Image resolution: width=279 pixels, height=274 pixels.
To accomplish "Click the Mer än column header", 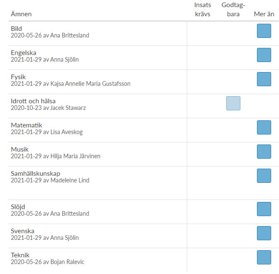I will (x=264, y=14).
